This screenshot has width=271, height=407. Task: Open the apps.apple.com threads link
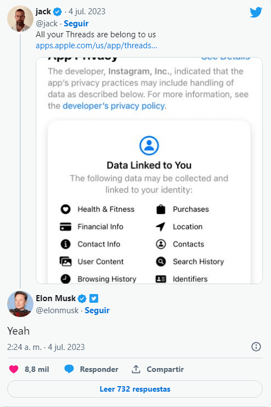(x=97, y=46)
